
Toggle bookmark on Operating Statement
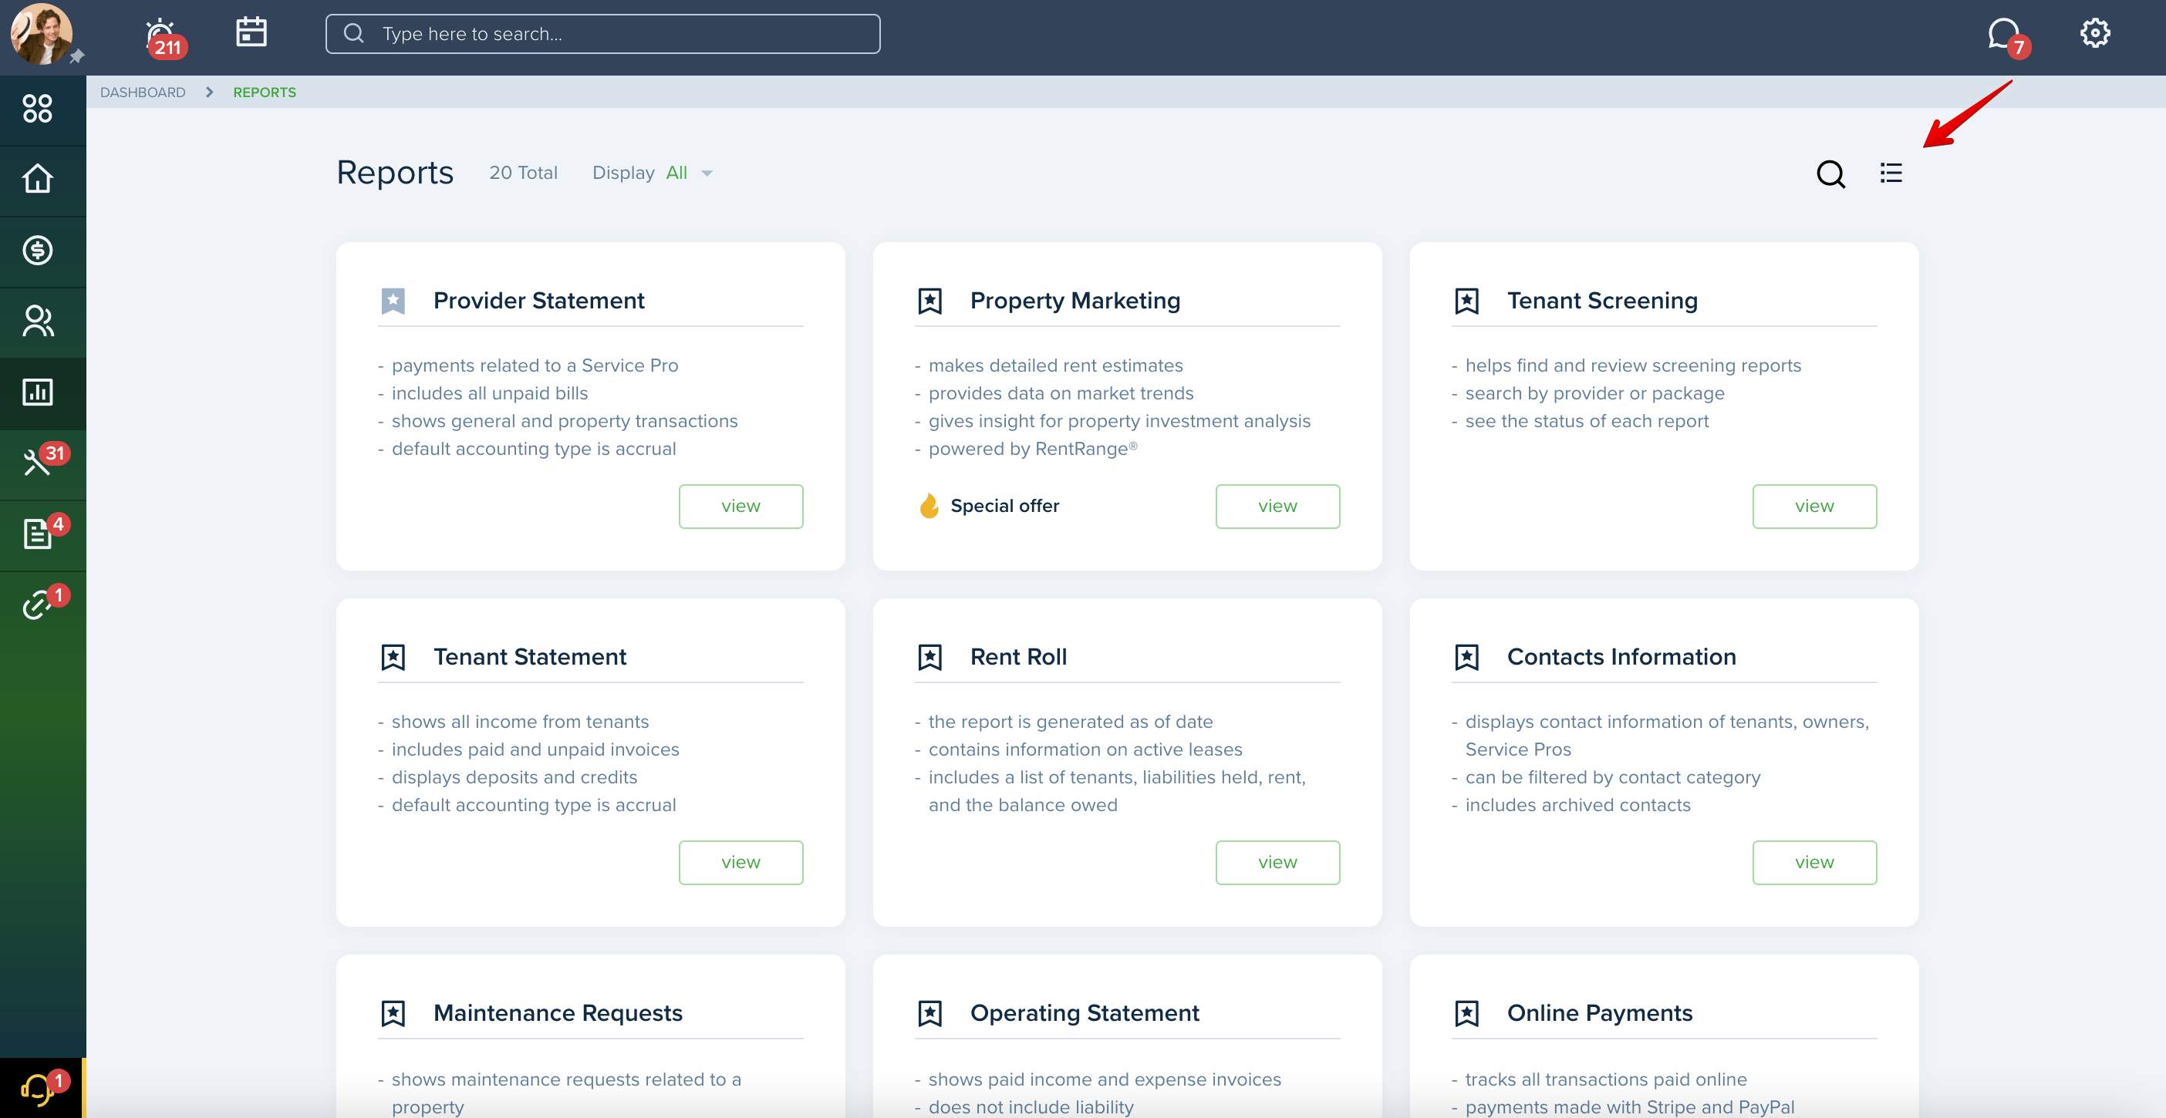coord(929,1014)
